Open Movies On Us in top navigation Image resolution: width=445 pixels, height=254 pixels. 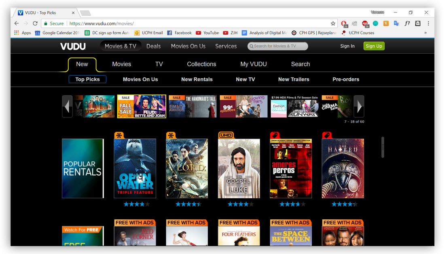[188, 46]
